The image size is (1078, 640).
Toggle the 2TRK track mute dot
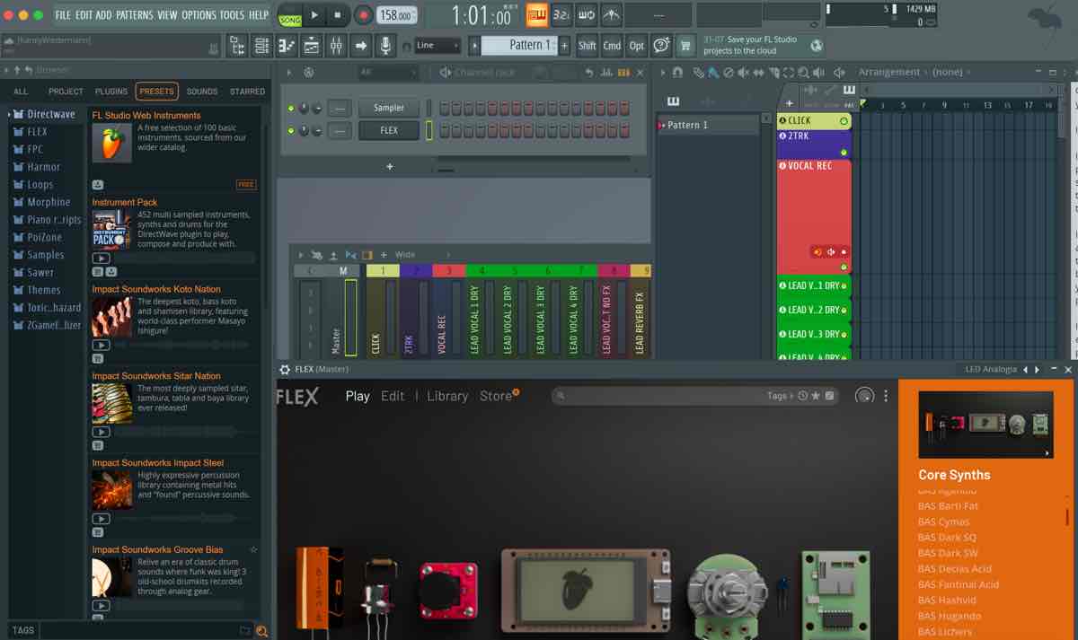click(844, 153)
